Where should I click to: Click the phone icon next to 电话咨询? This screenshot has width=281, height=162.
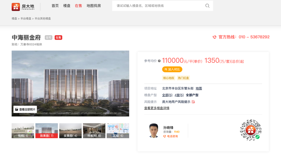click(165, 136)
